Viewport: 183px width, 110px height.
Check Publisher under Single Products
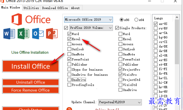[x=120, y=64]
